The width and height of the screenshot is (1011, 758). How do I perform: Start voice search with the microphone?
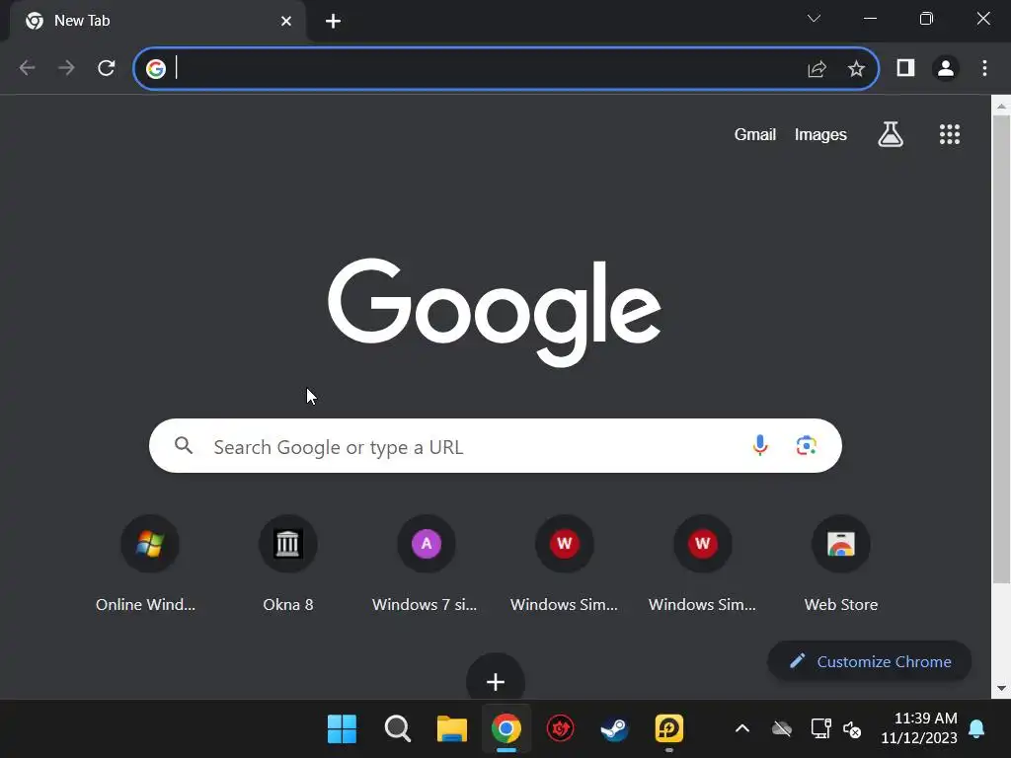760,445
